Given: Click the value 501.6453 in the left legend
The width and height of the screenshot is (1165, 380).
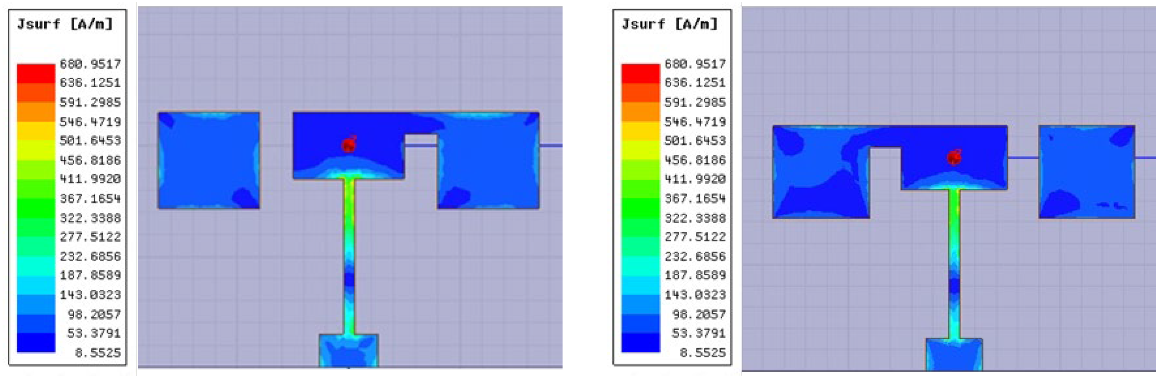Looking at the screenshot, I should [x=90, y=140].
